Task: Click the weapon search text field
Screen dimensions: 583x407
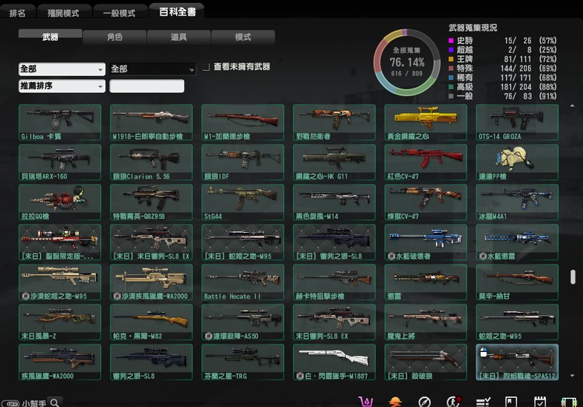Action: coord(147,86)
